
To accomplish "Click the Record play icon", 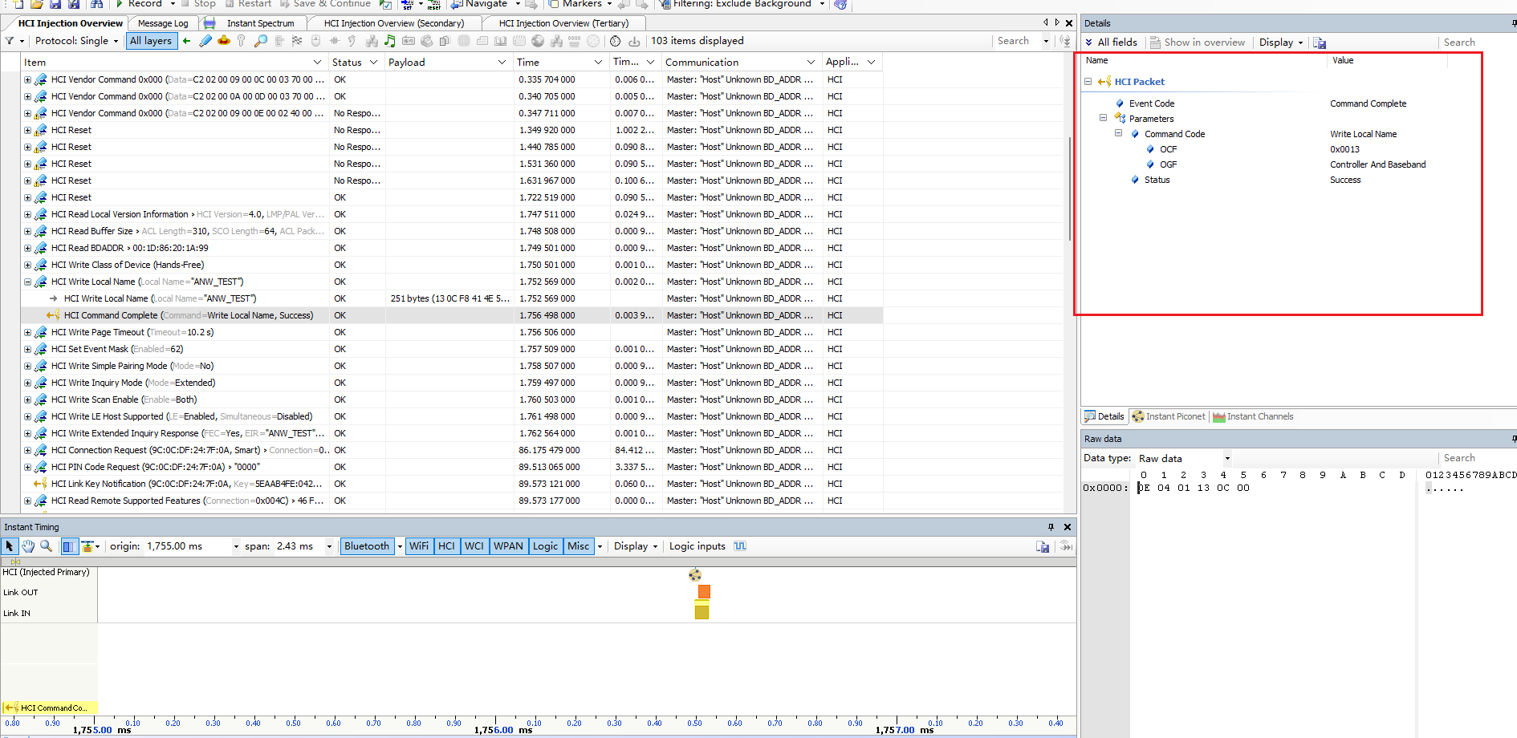I will point(120,4).
